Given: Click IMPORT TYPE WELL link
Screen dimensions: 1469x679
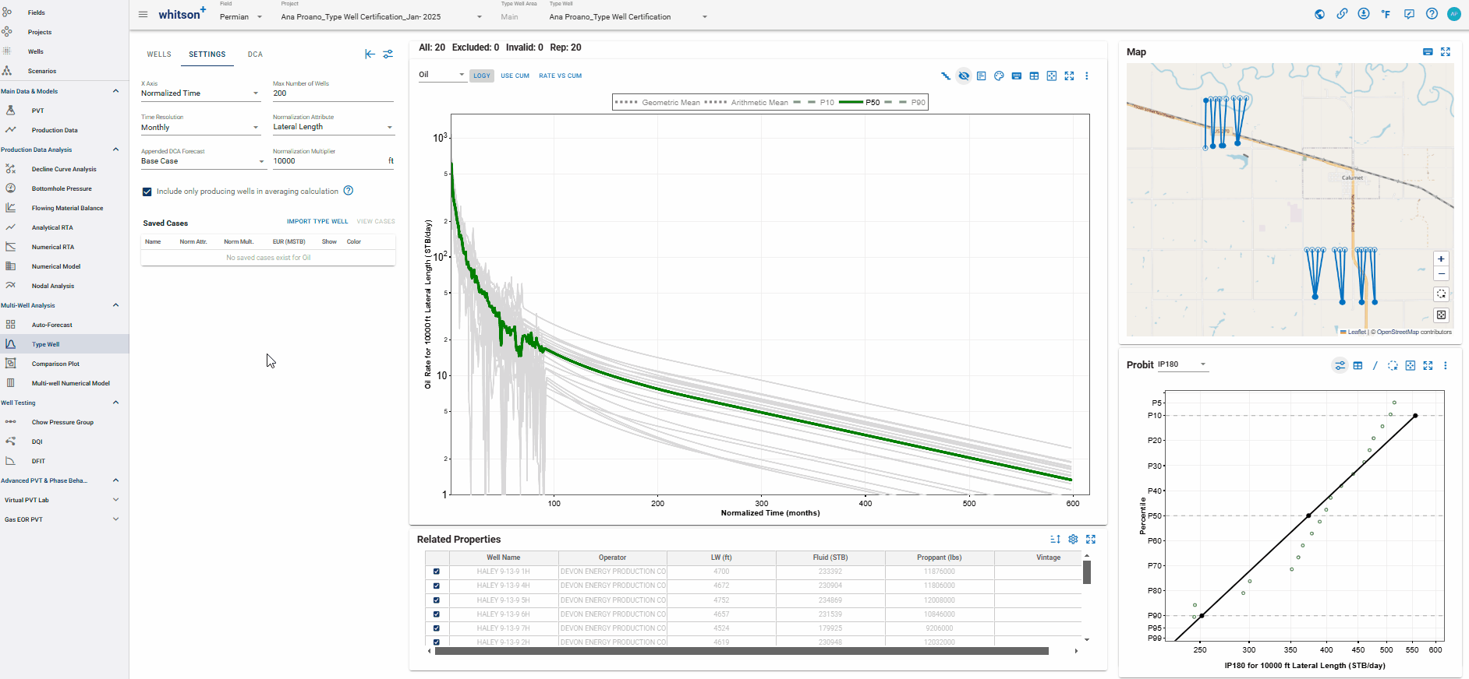Looking at the screenshot, I should (x=317, y=221).
